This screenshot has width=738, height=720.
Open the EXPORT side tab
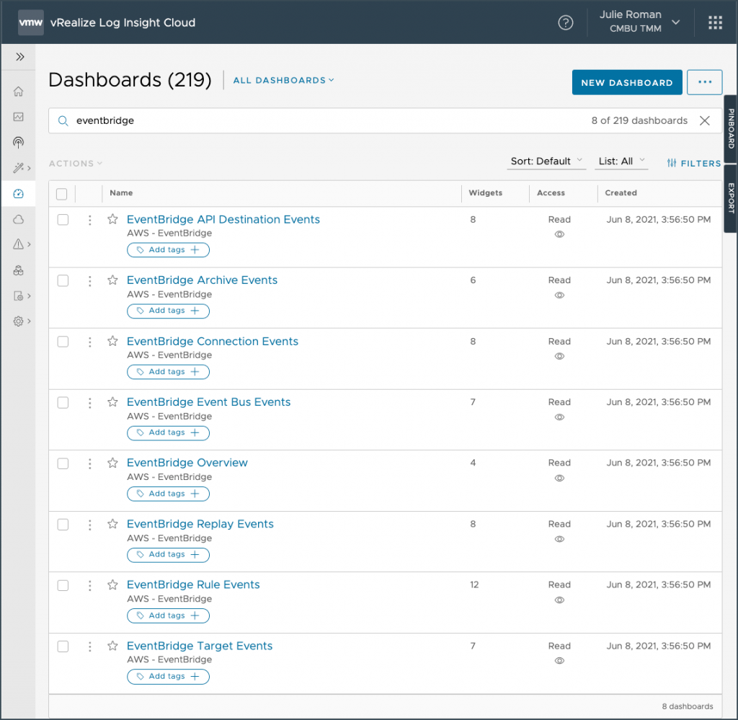coord(731,198)
